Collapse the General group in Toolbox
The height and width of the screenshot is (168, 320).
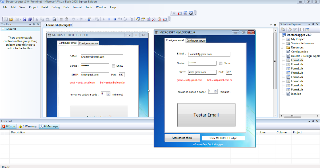tap(3, 29)
